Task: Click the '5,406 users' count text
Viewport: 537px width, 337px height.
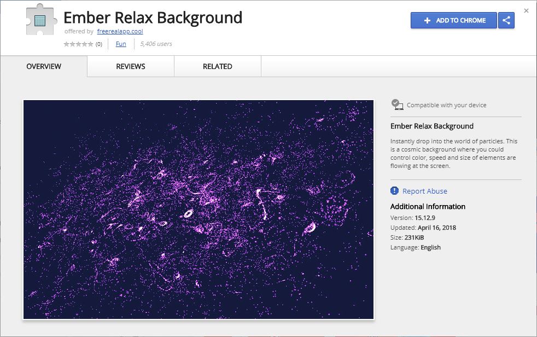Action: 156,44
